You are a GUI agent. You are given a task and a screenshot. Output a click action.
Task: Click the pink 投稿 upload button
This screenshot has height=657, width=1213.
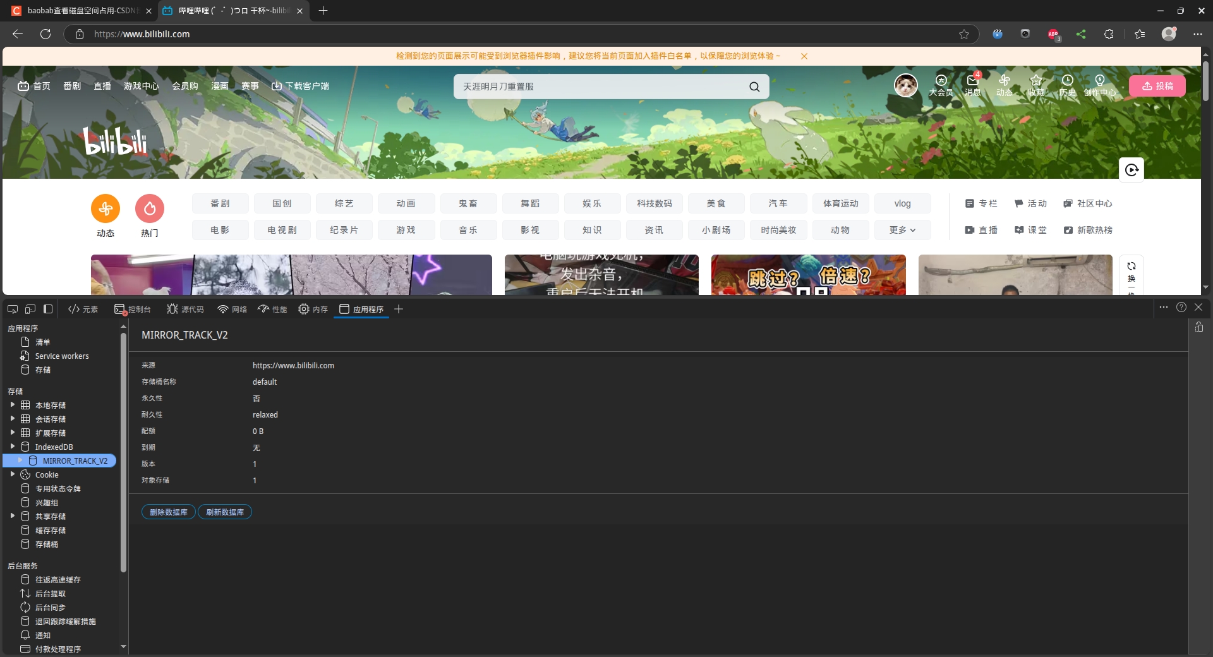click(x=1157, y=86)
